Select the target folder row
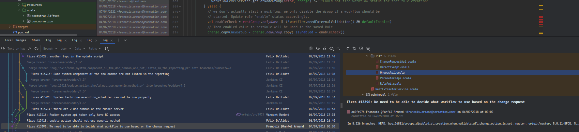The height and width of the screenshot is (132, 579). pos(48,27)
